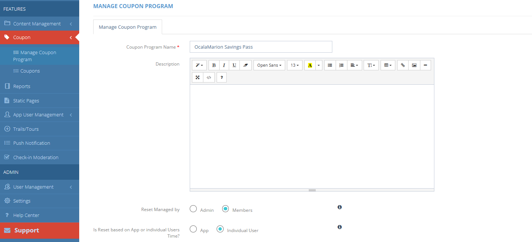Select the Members radio button
Image resolution: width=532 pixels, height=242 pixels.
click(x=225, y=209)
